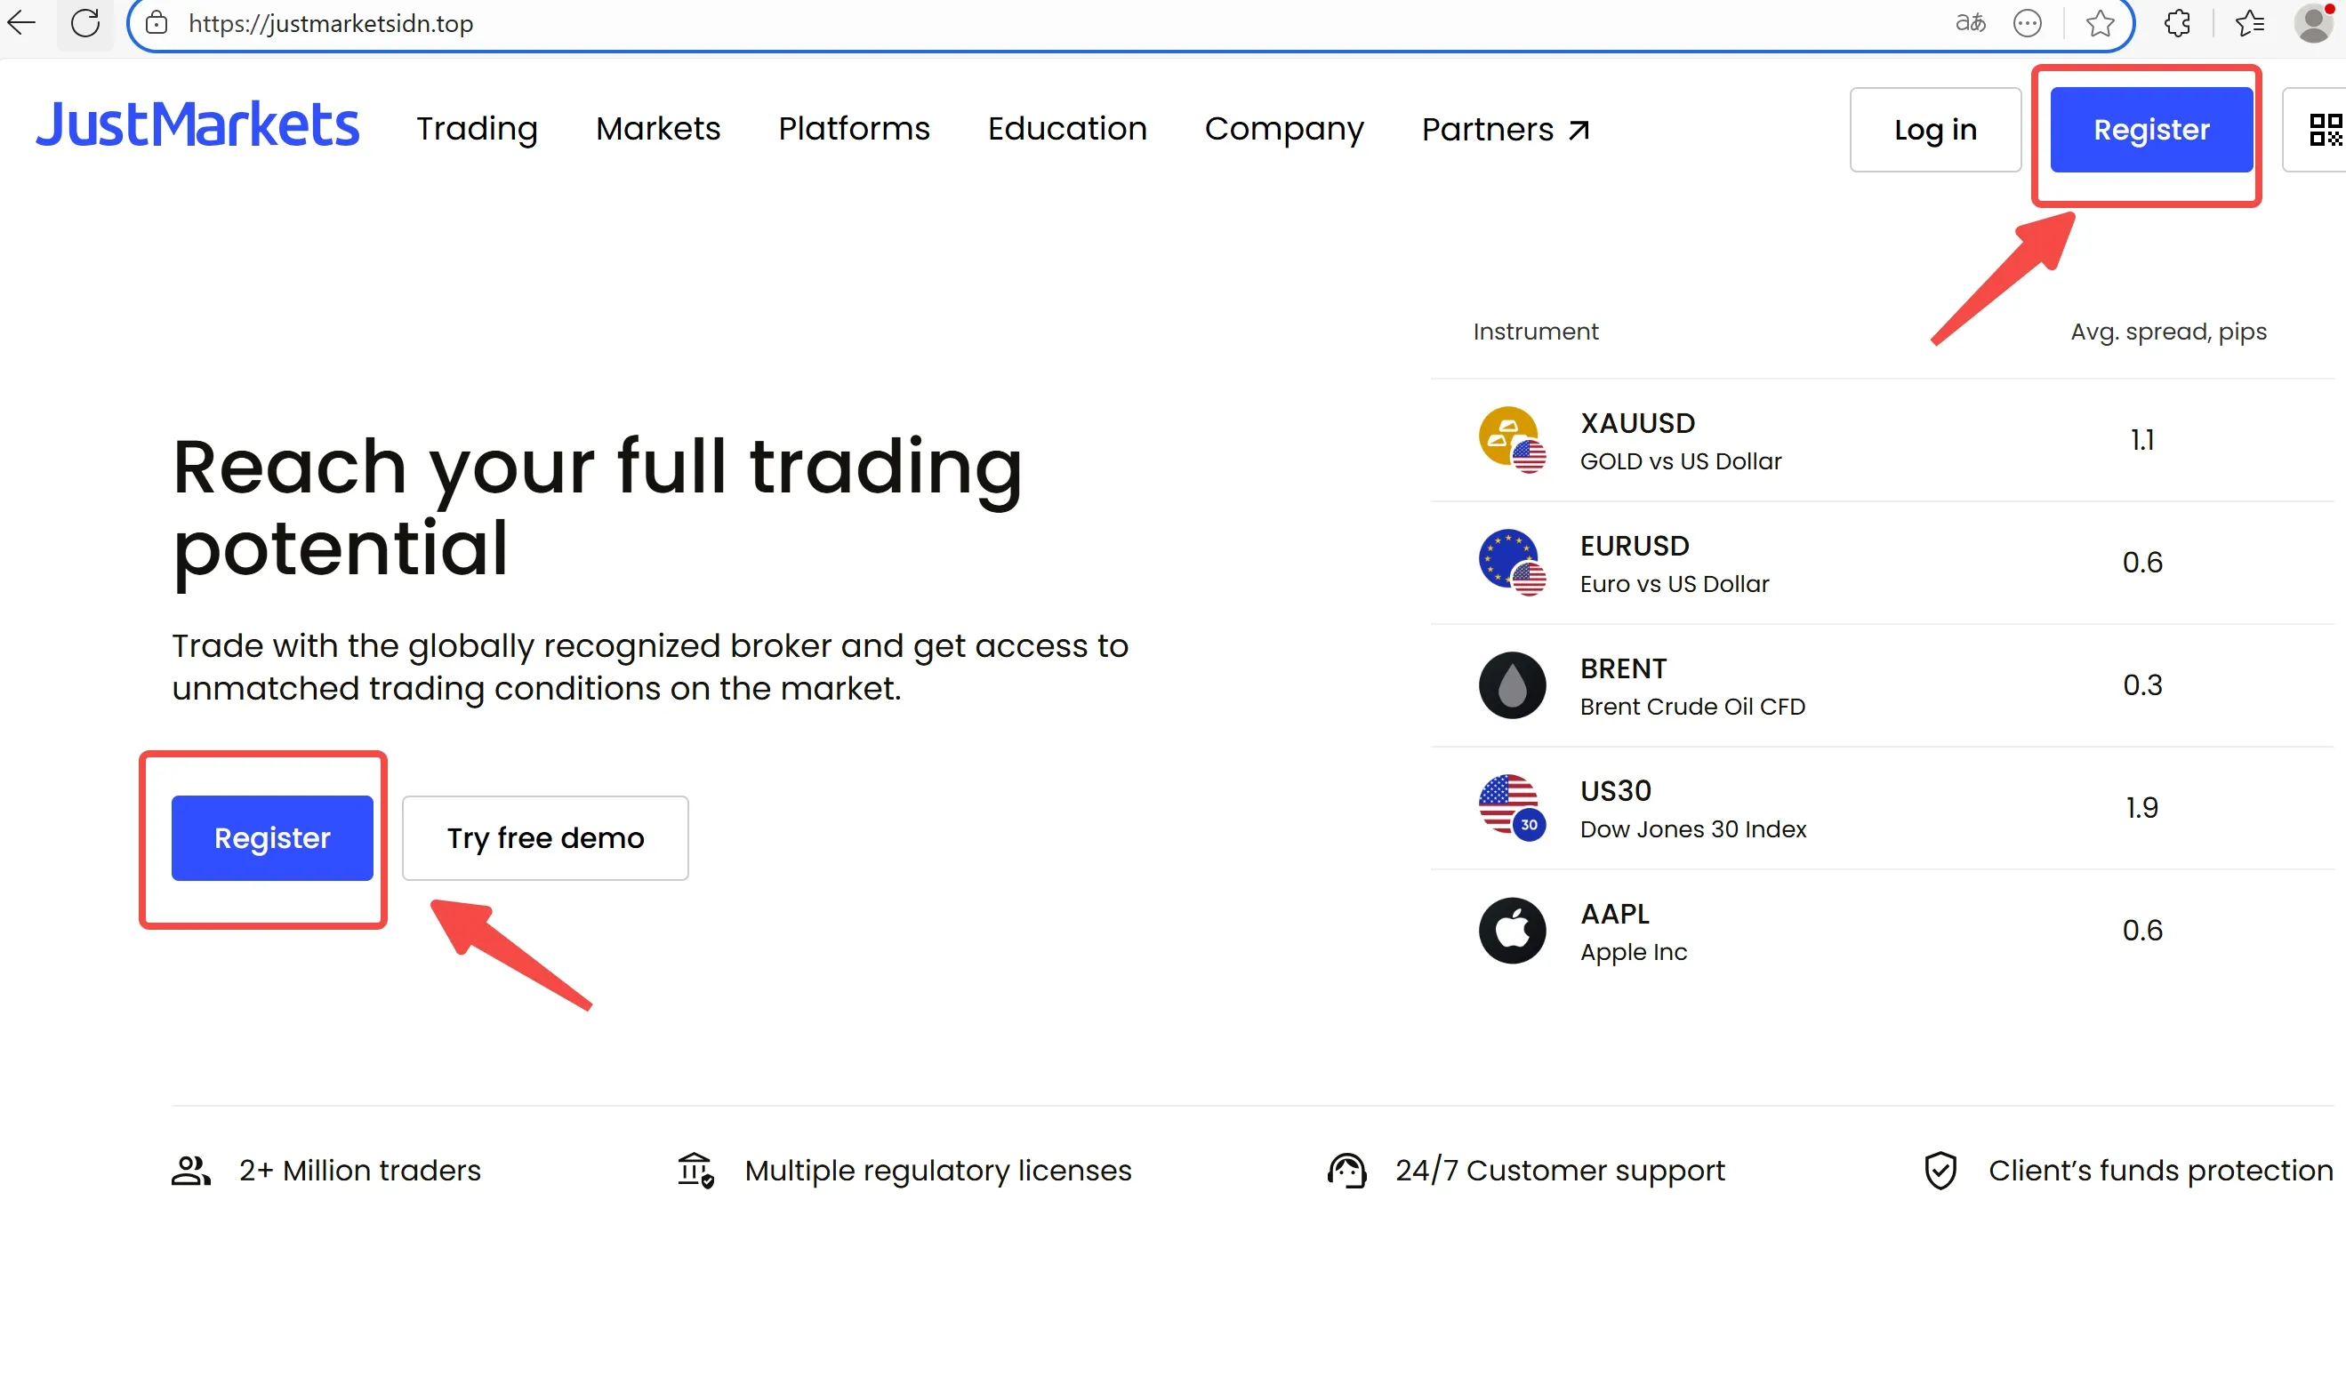2346x1392 pixels.
Task: Follow the Partners external link
Action: pos(1506,130)
